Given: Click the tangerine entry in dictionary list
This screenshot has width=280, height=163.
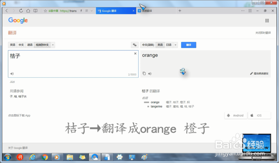Looking at the screenshot, I should (x=157, y=106).
